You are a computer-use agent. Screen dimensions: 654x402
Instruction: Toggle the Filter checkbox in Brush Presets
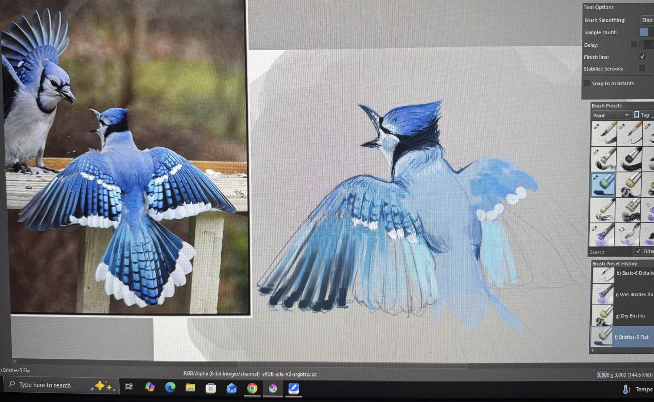tap(638, 251)
